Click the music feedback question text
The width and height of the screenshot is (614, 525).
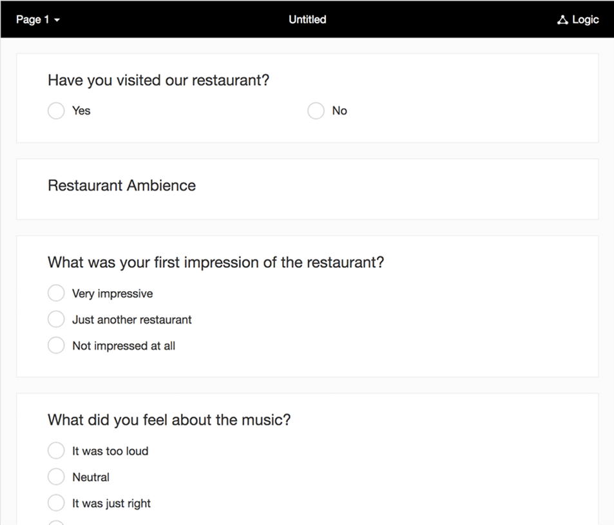tap(168, 419)
